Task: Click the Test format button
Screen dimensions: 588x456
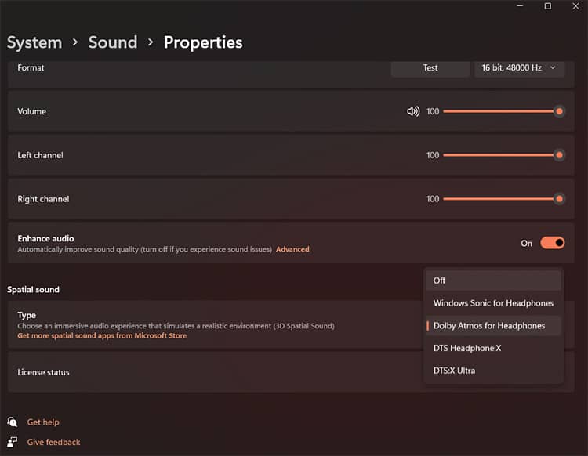Action: 430,68
